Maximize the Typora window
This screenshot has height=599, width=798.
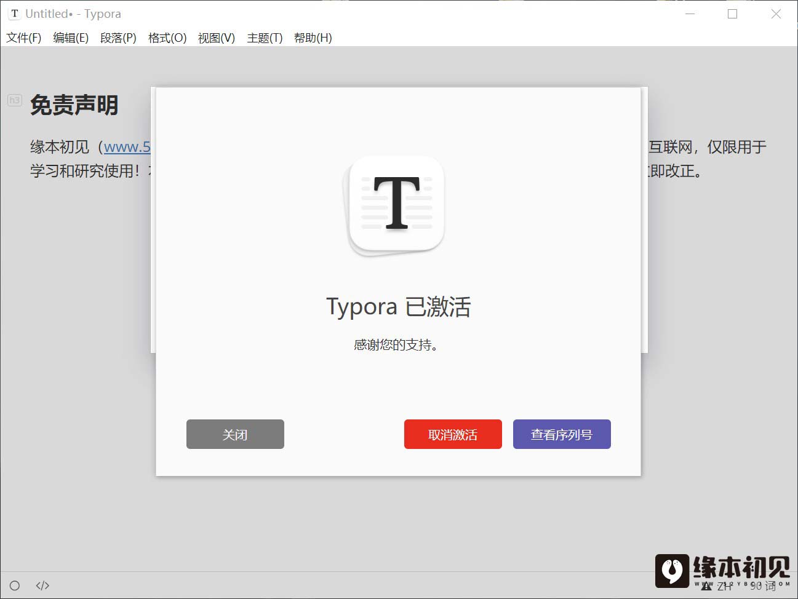point(732,14)
